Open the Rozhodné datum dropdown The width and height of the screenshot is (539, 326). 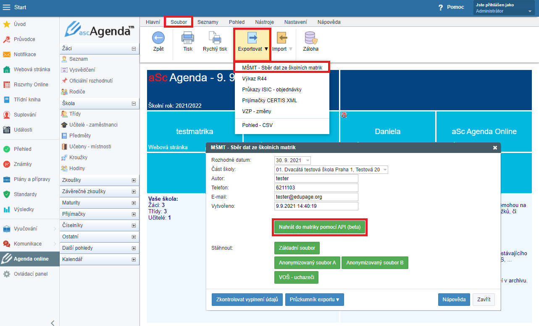point(292,160)
